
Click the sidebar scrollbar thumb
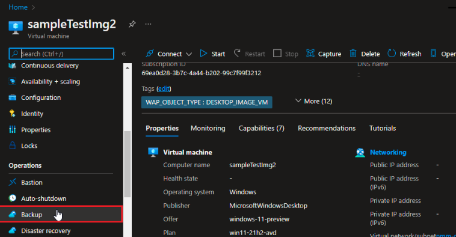tap(128, 164)
